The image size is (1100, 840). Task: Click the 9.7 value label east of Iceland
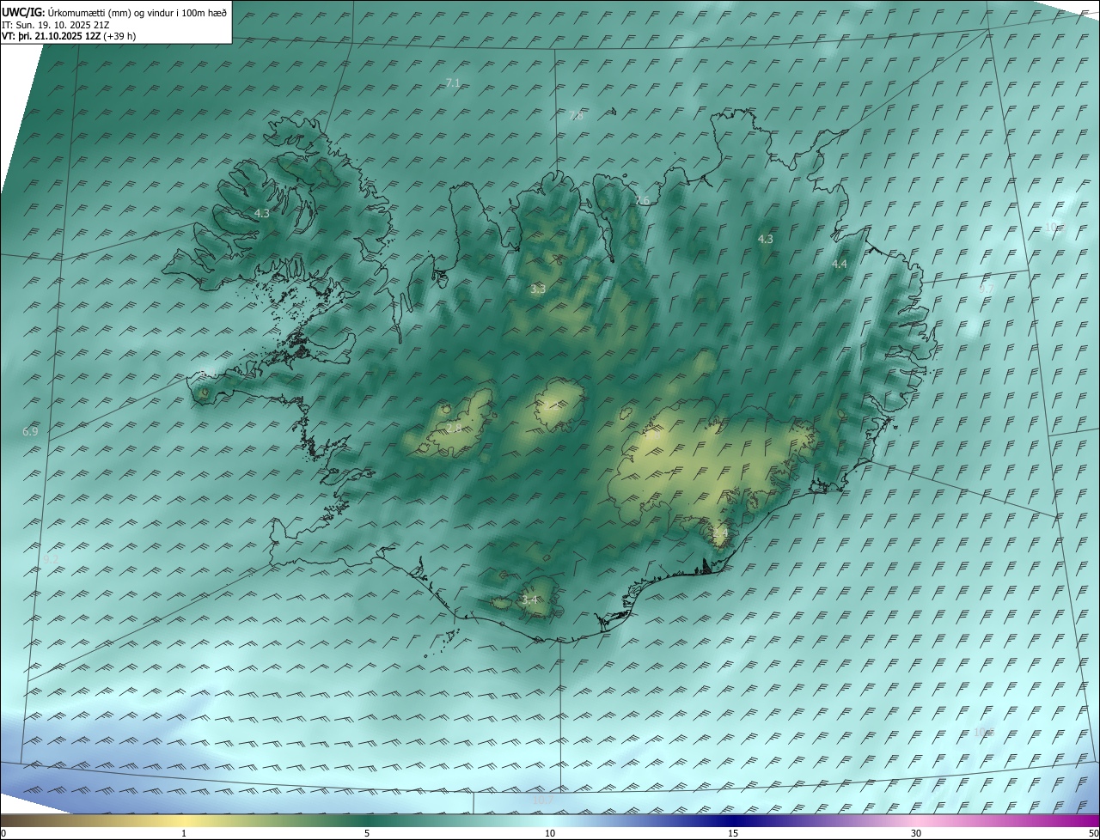(x=986, y=289)
